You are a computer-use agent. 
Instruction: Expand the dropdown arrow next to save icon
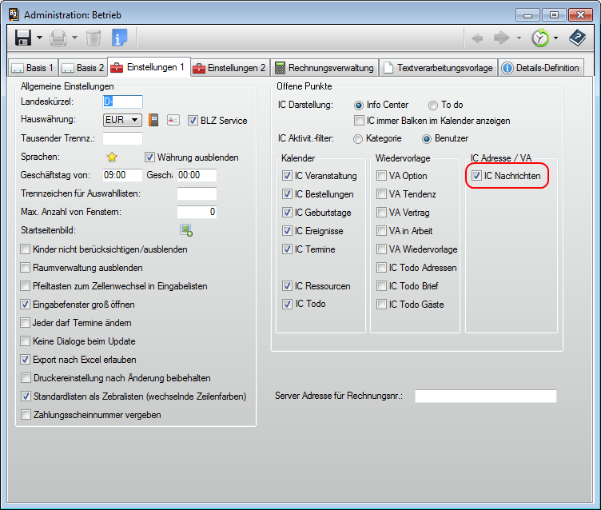39,38
